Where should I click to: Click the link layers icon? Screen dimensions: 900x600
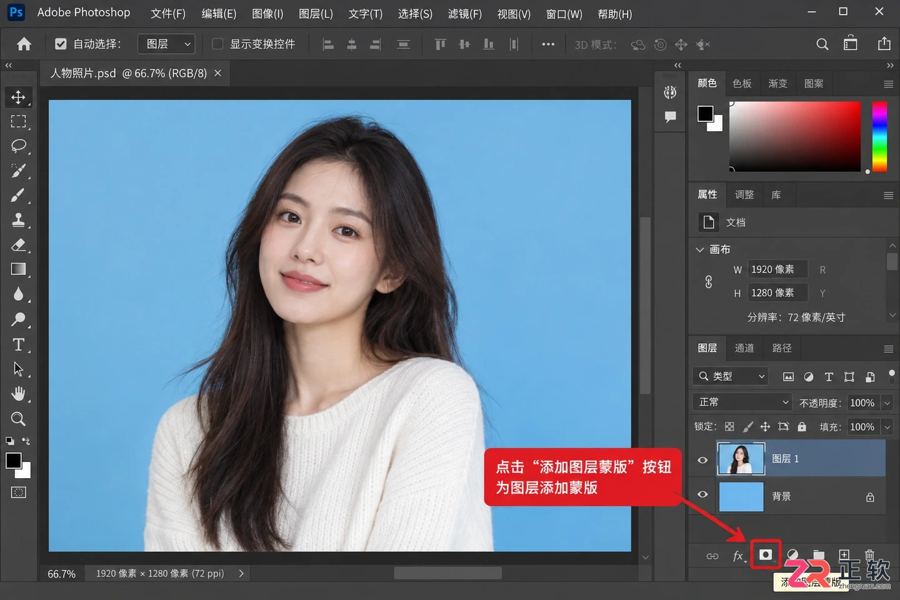coord(712,556)
